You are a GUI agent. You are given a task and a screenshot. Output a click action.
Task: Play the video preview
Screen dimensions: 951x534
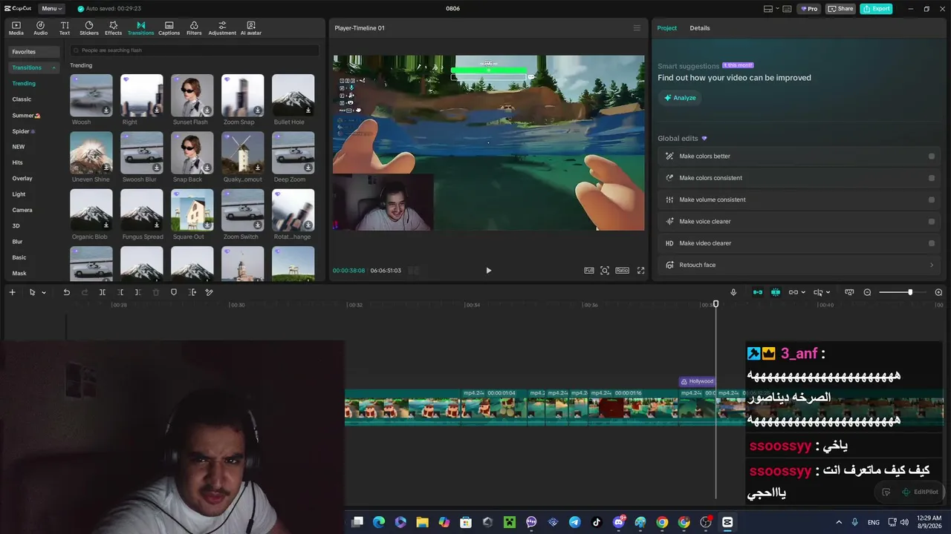488,271
